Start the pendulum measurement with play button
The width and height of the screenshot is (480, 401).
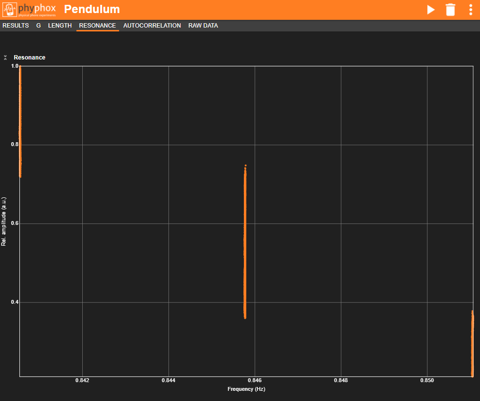click(431, 10)
